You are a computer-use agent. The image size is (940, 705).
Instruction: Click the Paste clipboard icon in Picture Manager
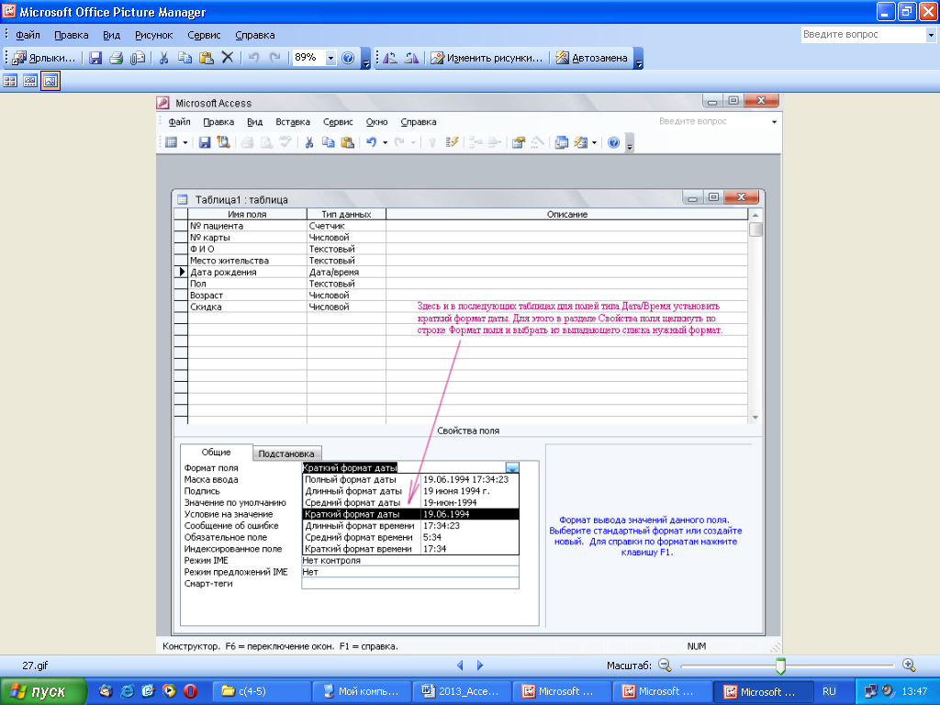pos(207,58)
